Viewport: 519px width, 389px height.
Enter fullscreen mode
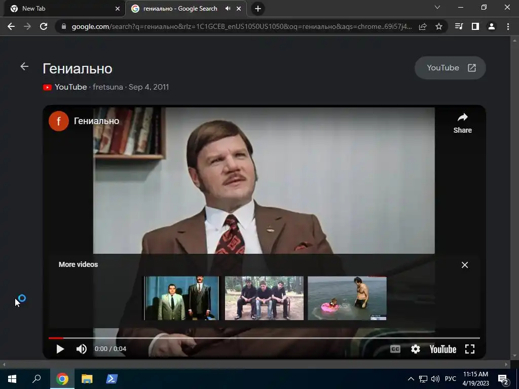click(470, 349)
